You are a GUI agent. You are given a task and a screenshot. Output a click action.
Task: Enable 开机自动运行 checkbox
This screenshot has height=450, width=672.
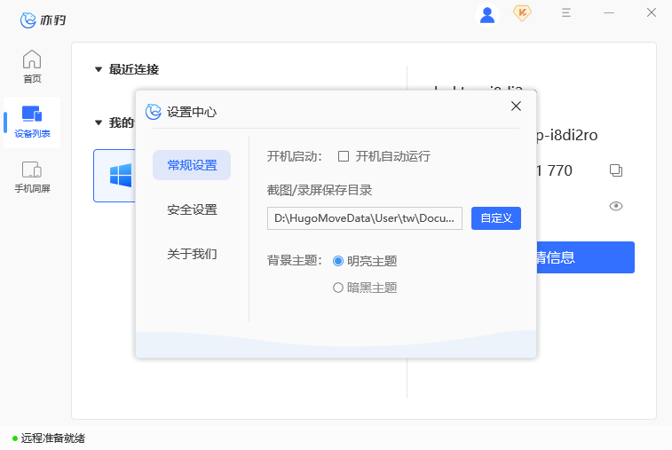tap(344, 156)
